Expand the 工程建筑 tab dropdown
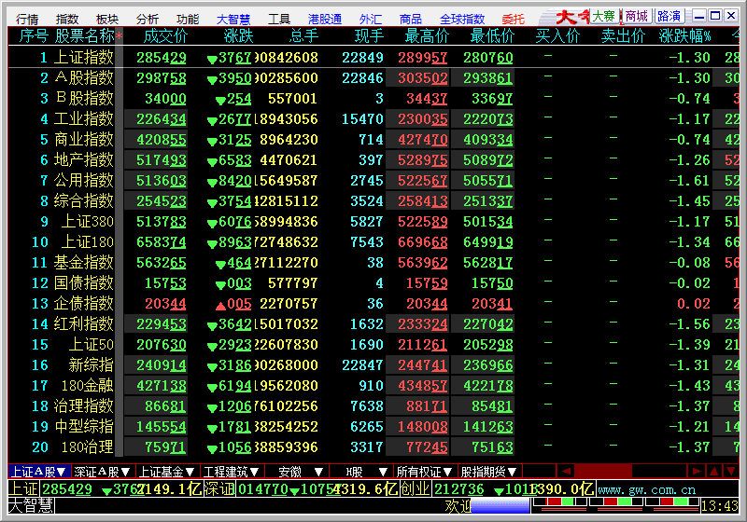Viewport: 747px width, 522px height. 254,472
